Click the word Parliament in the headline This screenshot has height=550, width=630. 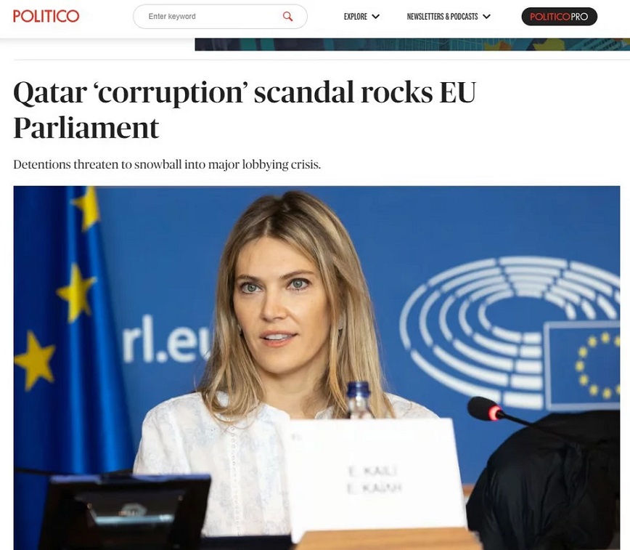coord(86,128)
